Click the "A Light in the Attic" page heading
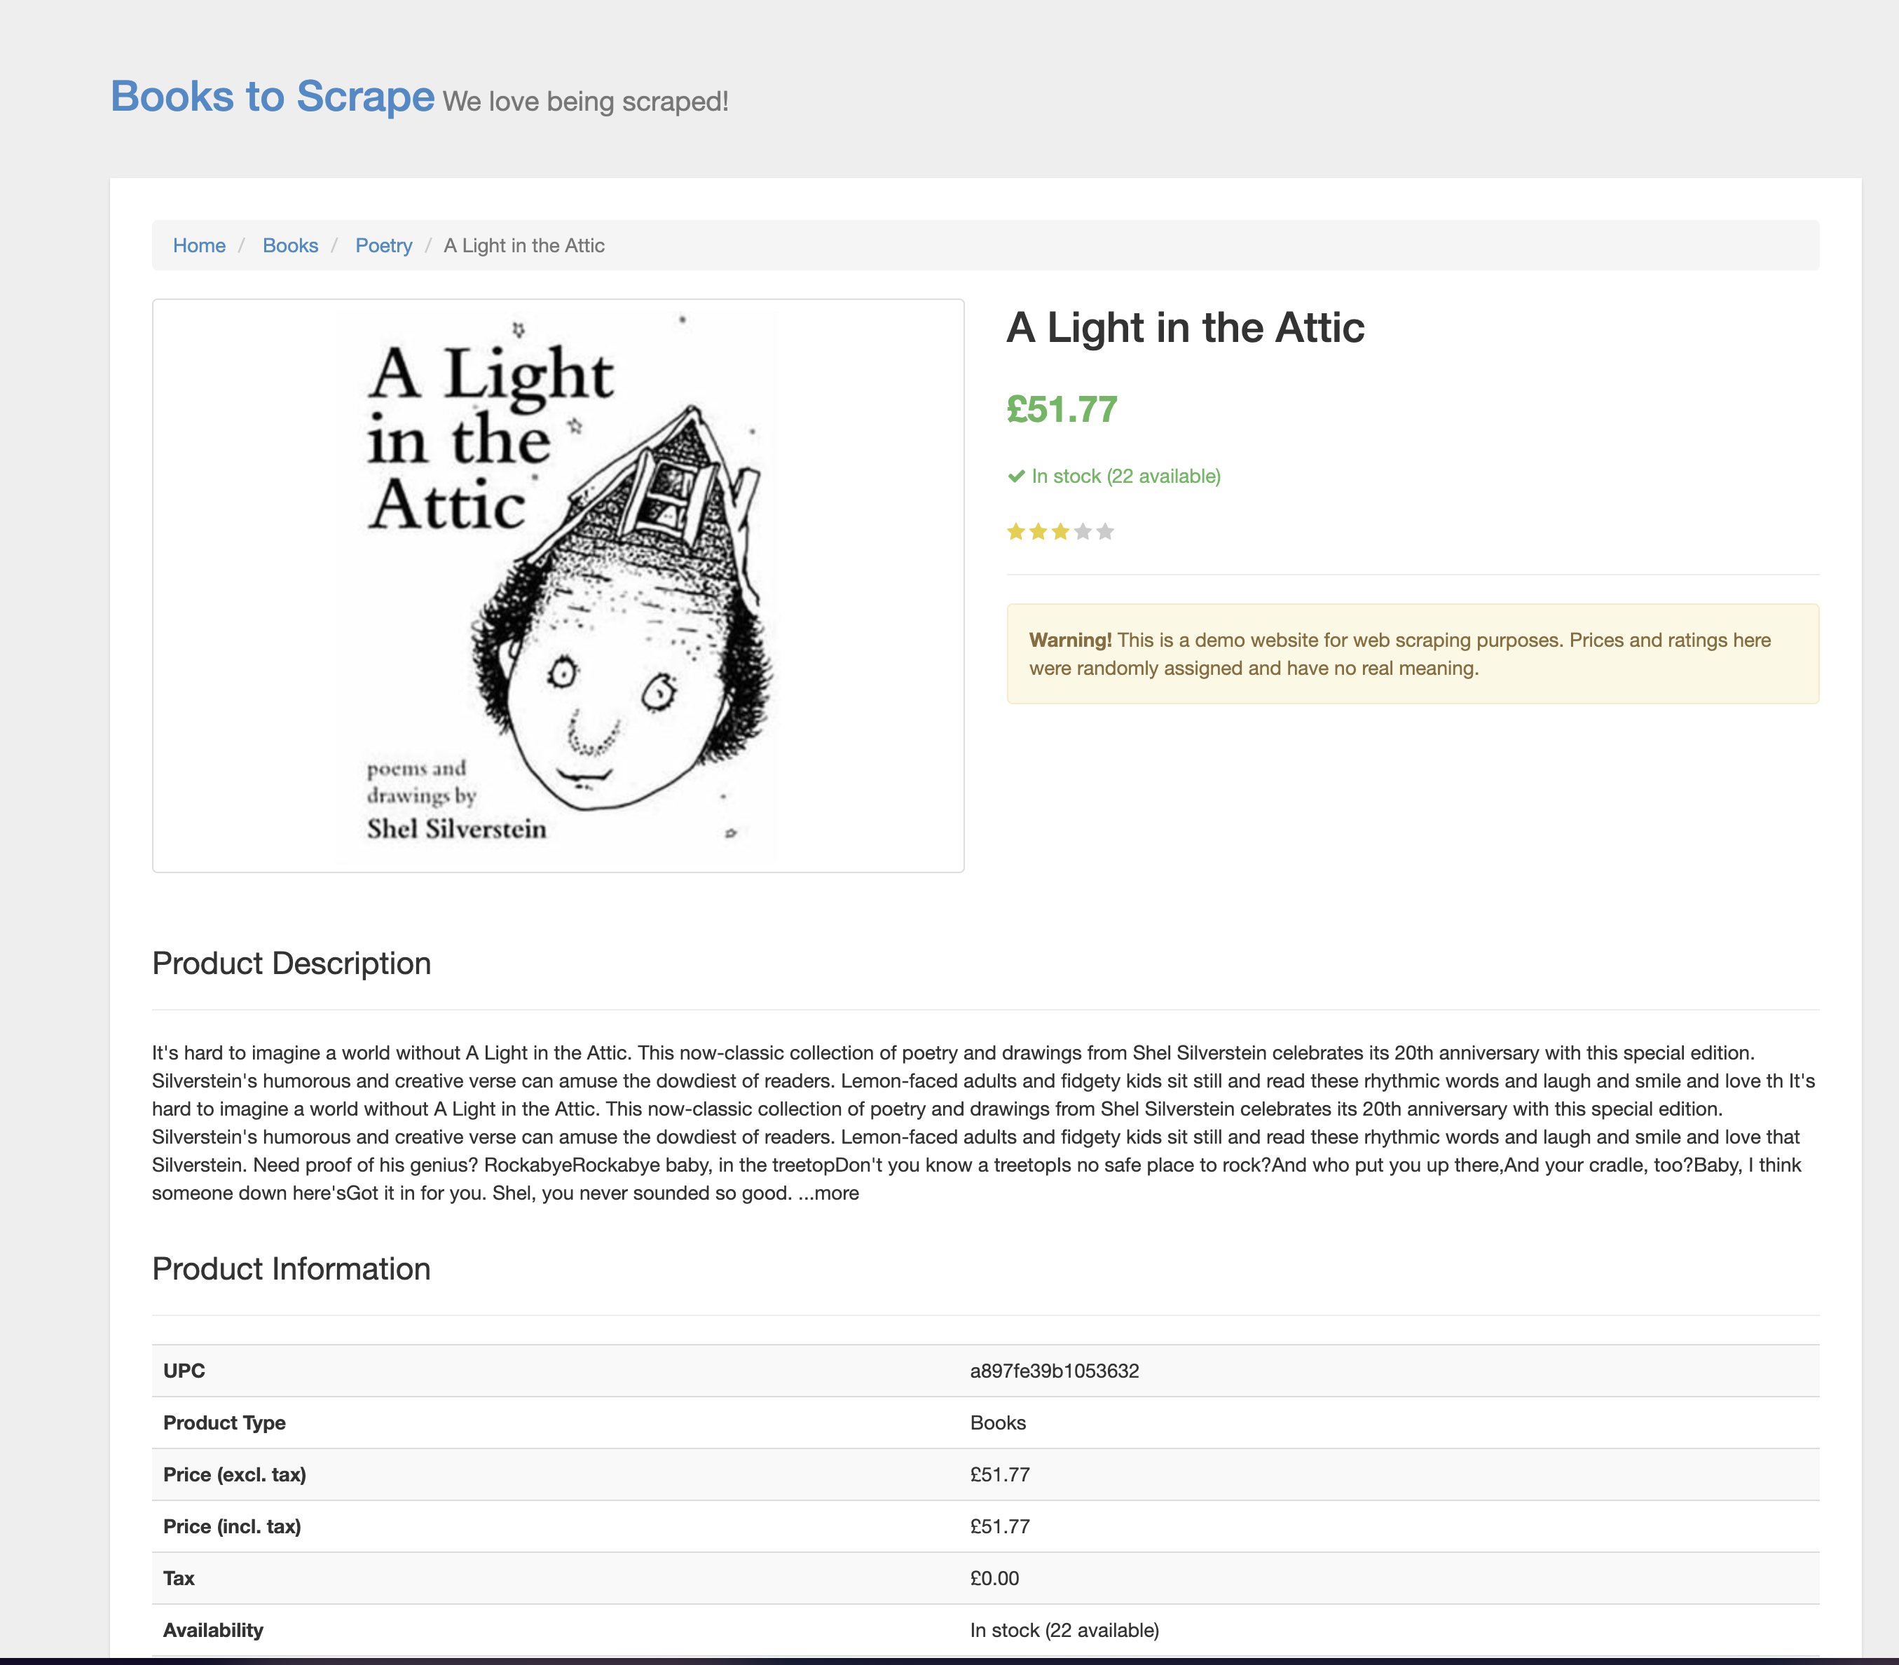The height and width of the screenshot is (1665, 1899). 1186,328
